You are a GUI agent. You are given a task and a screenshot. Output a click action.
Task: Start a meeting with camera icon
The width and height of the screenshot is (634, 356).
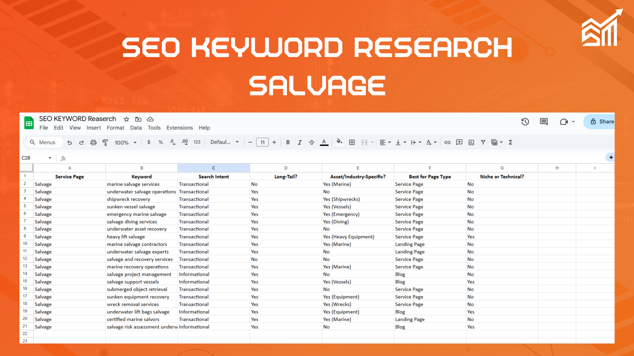tap(564, 122)
